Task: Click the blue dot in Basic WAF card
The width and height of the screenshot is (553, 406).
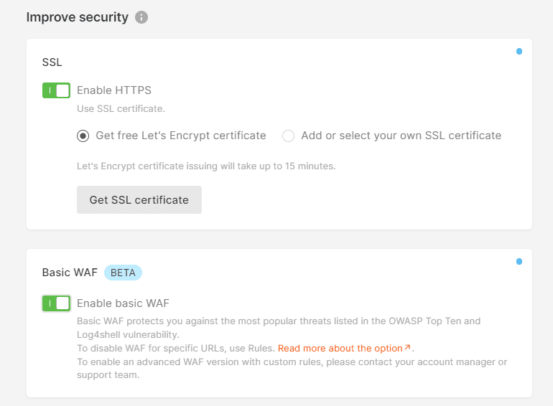Action: click(519, 262)
